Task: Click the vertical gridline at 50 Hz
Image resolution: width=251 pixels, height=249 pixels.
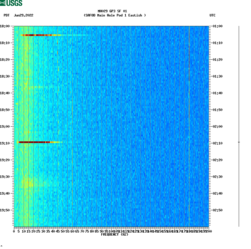Action: [63, 125]
